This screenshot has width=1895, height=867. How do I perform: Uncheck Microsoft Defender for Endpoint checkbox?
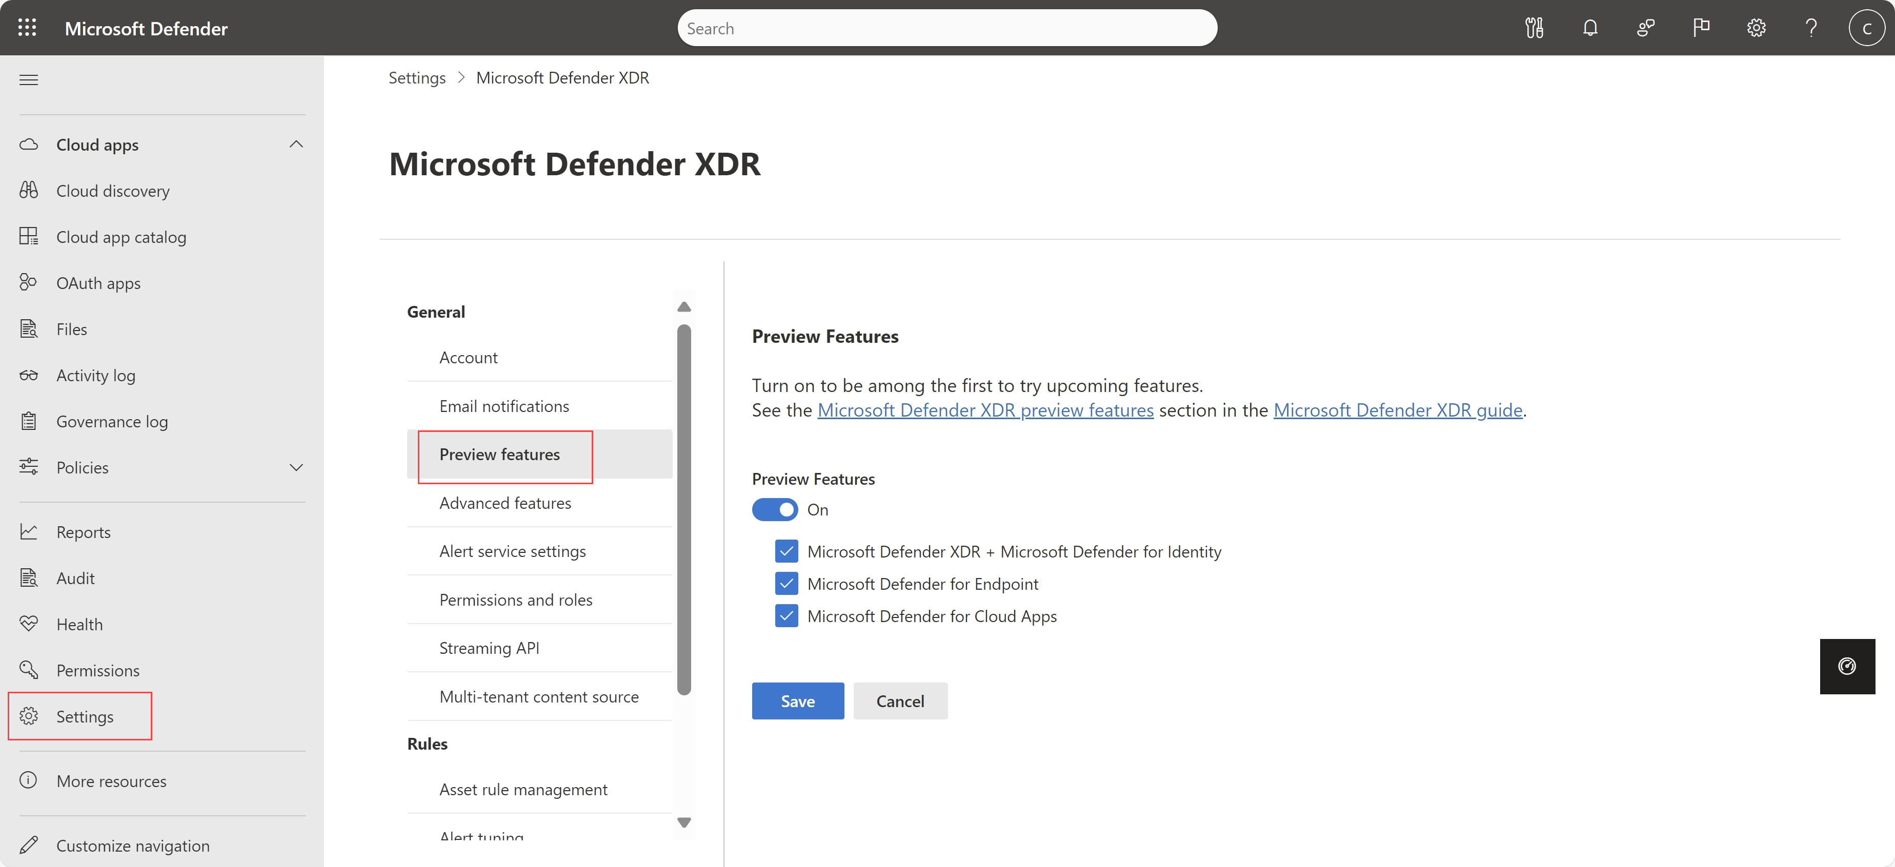[787, 583]
